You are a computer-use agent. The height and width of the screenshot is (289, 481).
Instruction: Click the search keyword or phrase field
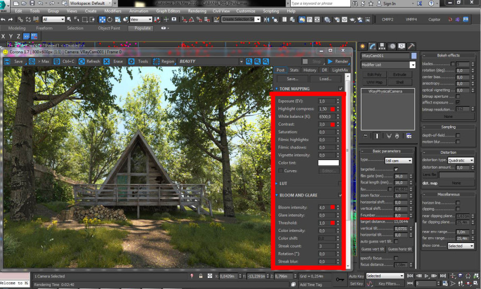pyautogui.click(x=320, y=3)
